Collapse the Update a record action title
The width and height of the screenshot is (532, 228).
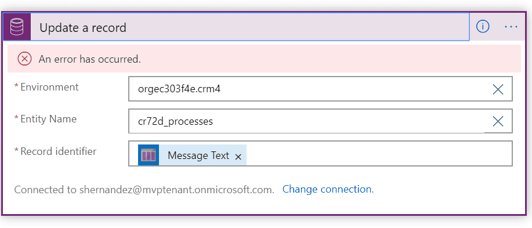83,27
